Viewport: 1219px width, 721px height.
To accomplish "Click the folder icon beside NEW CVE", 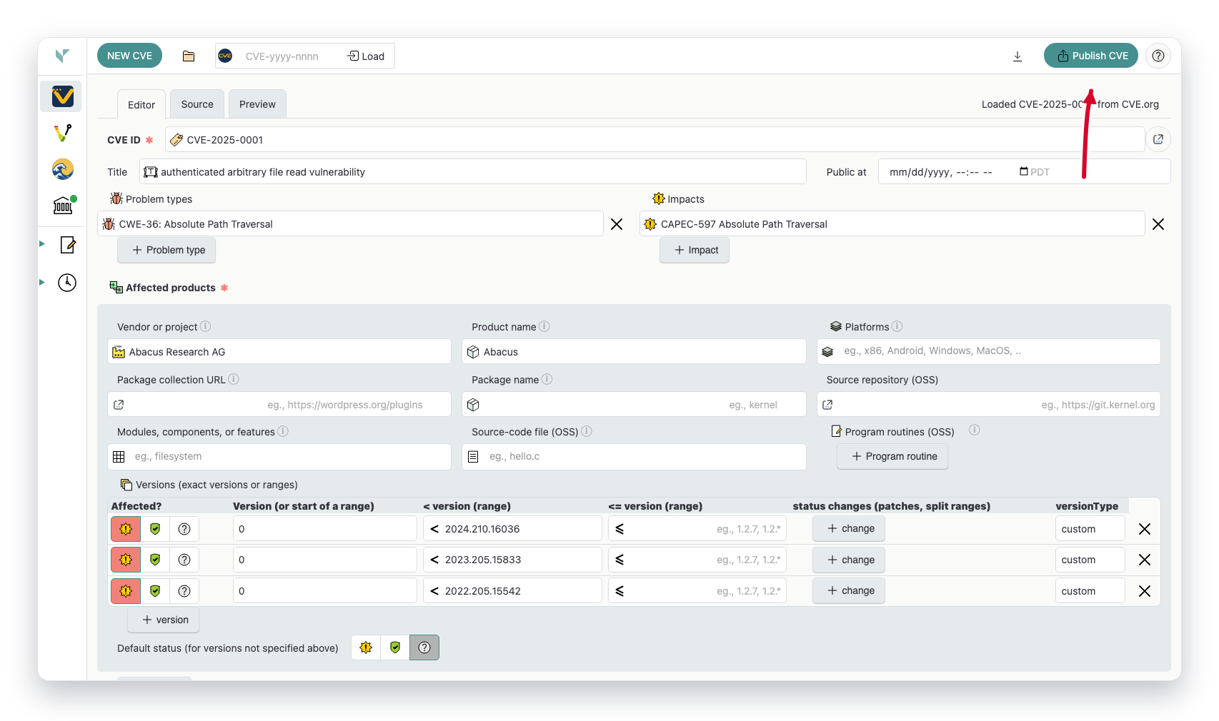I will coord(188,56).
